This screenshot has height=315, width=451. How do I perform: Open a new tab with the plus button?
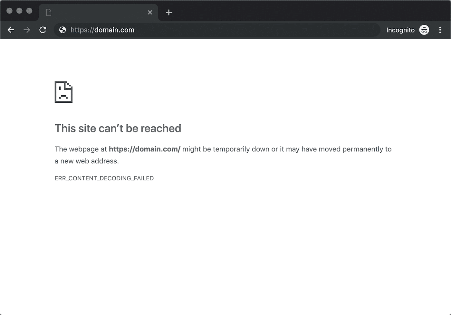(169, 13)
